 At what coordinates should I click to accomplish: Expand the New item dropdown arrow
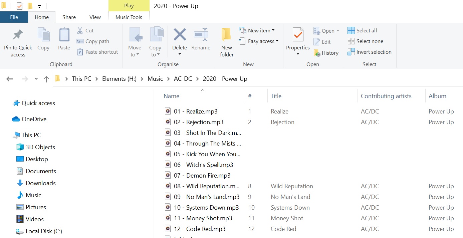pos(273,30)
